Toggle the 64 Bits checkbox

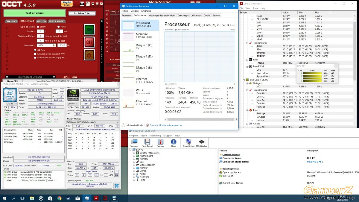pyautogui.click(x=35, y=50)
